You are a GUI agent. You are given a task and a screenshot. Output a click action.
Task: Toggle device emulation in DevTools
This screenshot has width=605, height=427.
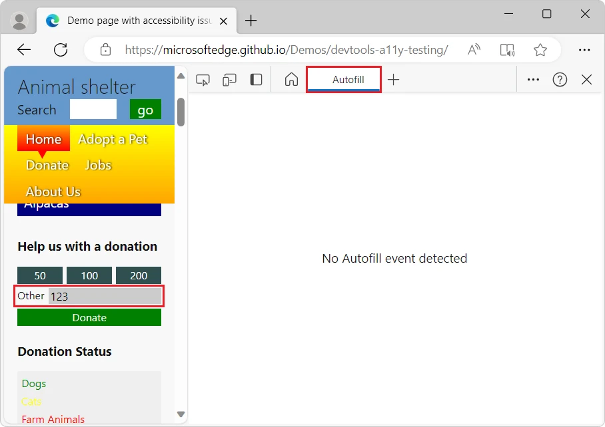(x=230, y=80)
